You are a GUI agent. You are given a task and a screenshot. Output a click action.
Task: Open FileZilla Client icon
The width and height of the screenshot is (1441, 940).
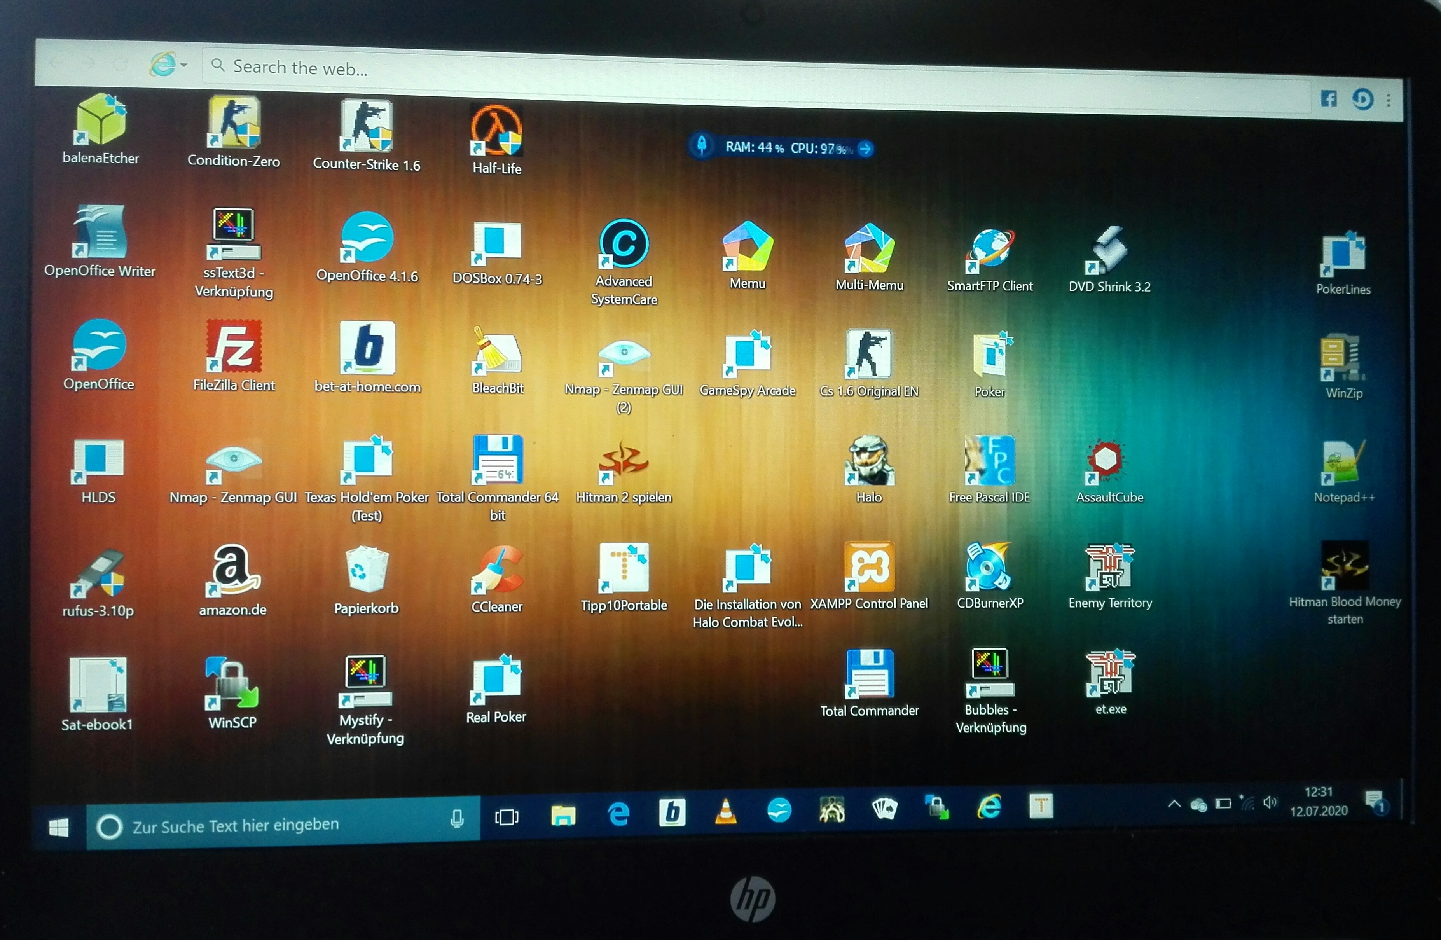[x=234, y=346]
